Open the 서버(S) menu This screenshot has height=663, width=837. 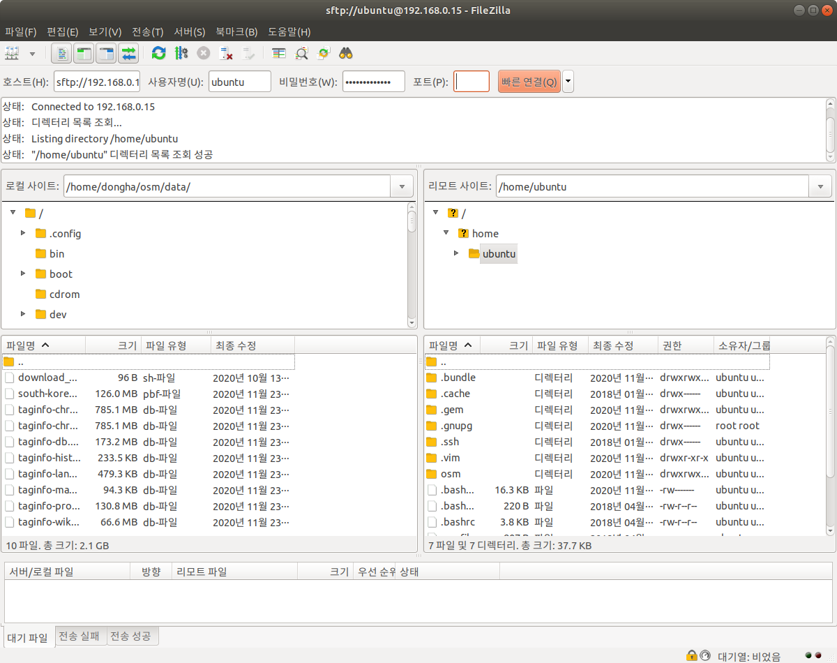coord(190,32)
